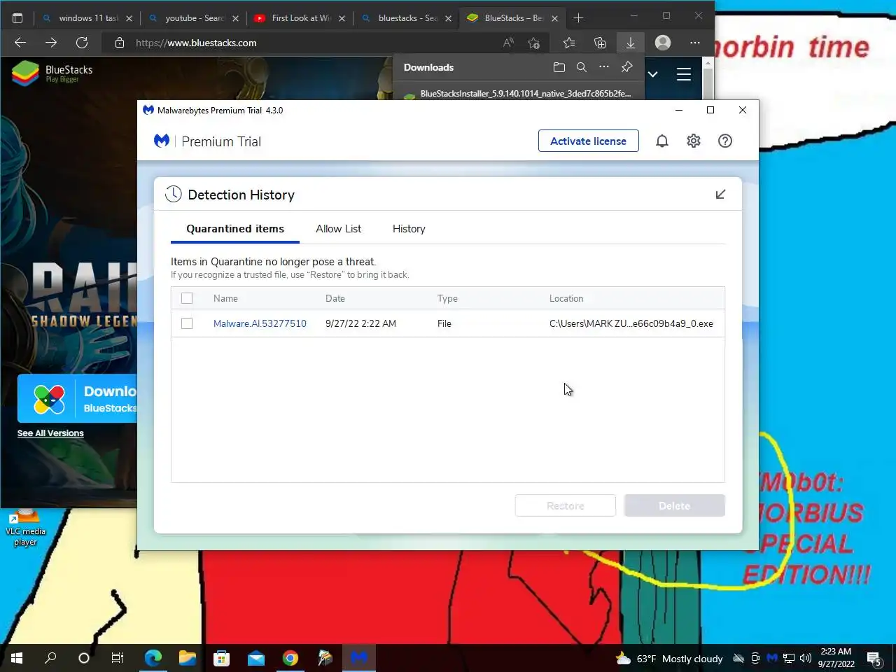Click the BlueStacksInstaller download entry
Screen dimensions: 896x672
pos(518,94)
